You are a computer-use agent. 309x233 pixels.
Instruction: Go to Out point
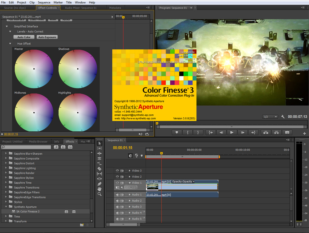click(x=253, y=132)
